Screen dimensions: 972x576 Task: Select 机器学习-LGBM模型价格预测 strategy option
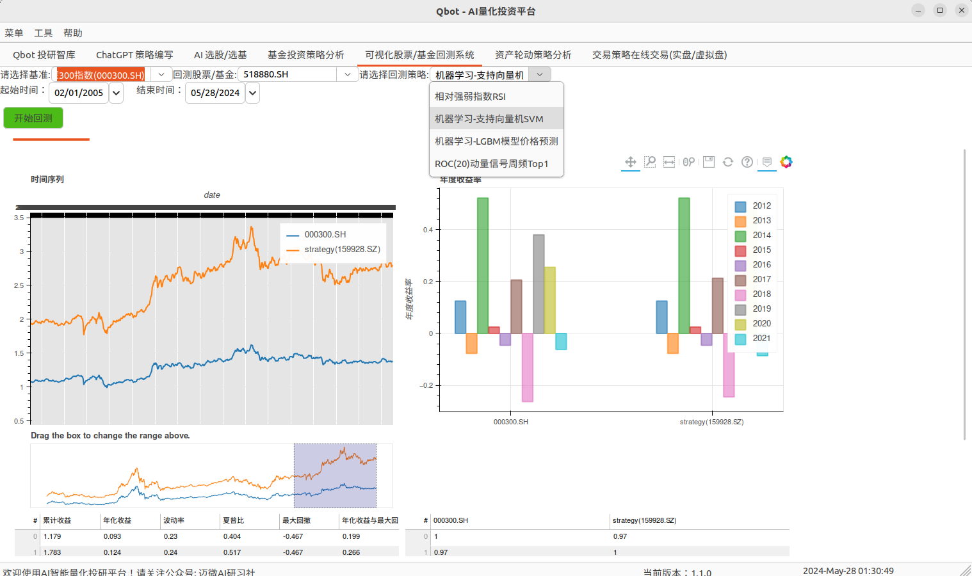pyautogui.click(x=496, y=141)
